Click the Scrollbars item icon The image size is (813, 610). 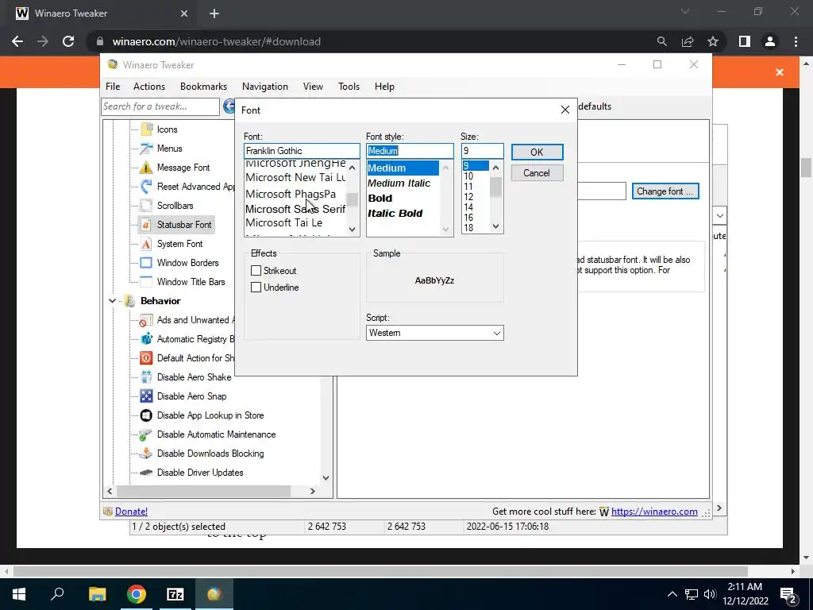tap(147, 206)
